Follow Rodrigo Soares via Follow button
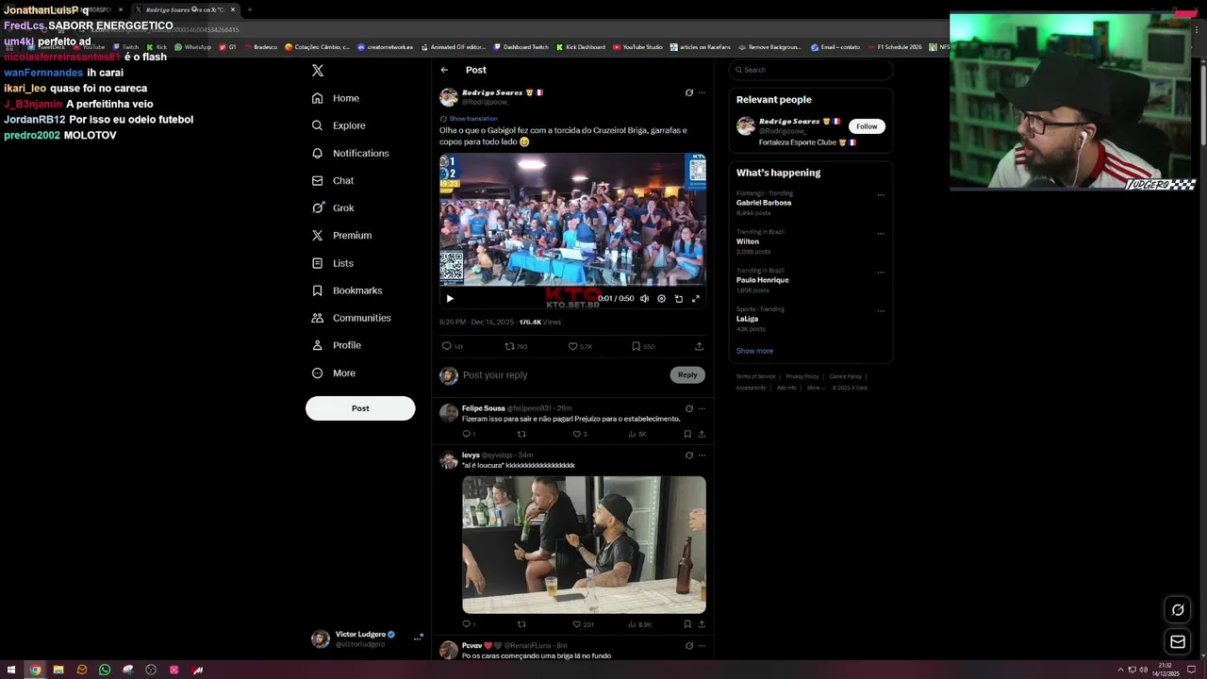This screenshot has height=679, width=1207. point(867,126)
